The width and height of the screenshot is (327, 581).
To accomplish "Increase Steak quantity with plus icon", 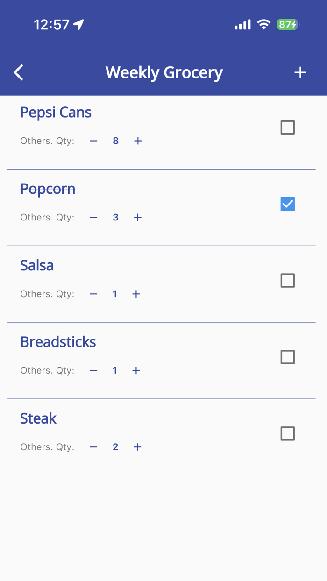I will click(137, 447).
